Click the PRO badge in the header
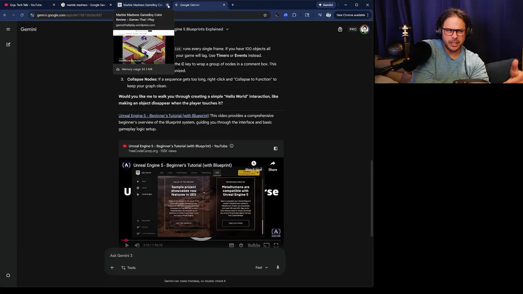 coord(353,29)
